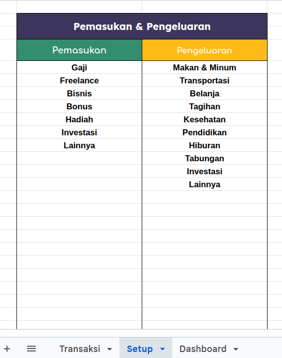This screenshot has height=358, width=282.
Task: Select the Hiburan cell
Action: tap(205, 145)
